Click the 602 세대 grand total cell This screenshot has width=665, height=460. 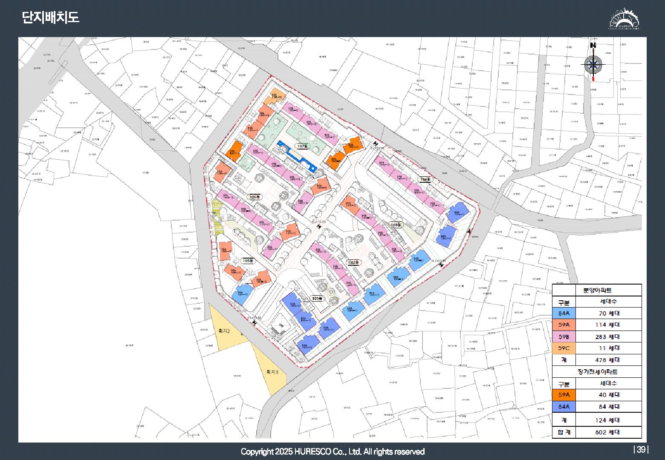[608, 432]
